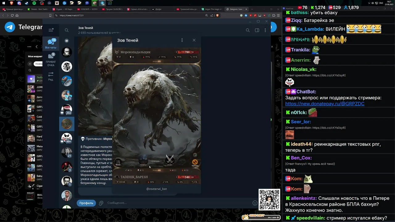Click enemy health bar showing 780
Viewport: 395px width, 222px height.
[x=187, y=52]
